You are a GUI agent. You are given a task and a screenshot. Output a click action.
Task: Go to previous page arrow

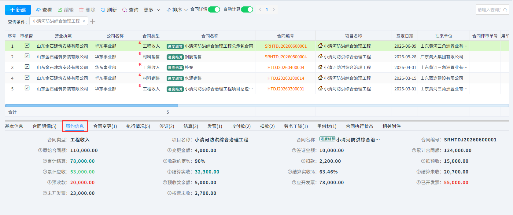tap(260, 9)
